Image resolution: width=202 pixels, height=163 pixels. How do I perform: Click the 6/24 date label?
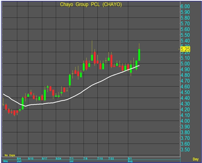pos(59,159)
